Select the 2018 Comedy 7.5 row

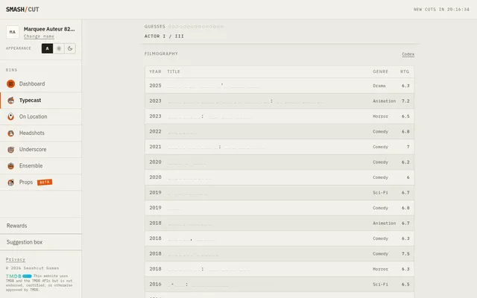279,253
